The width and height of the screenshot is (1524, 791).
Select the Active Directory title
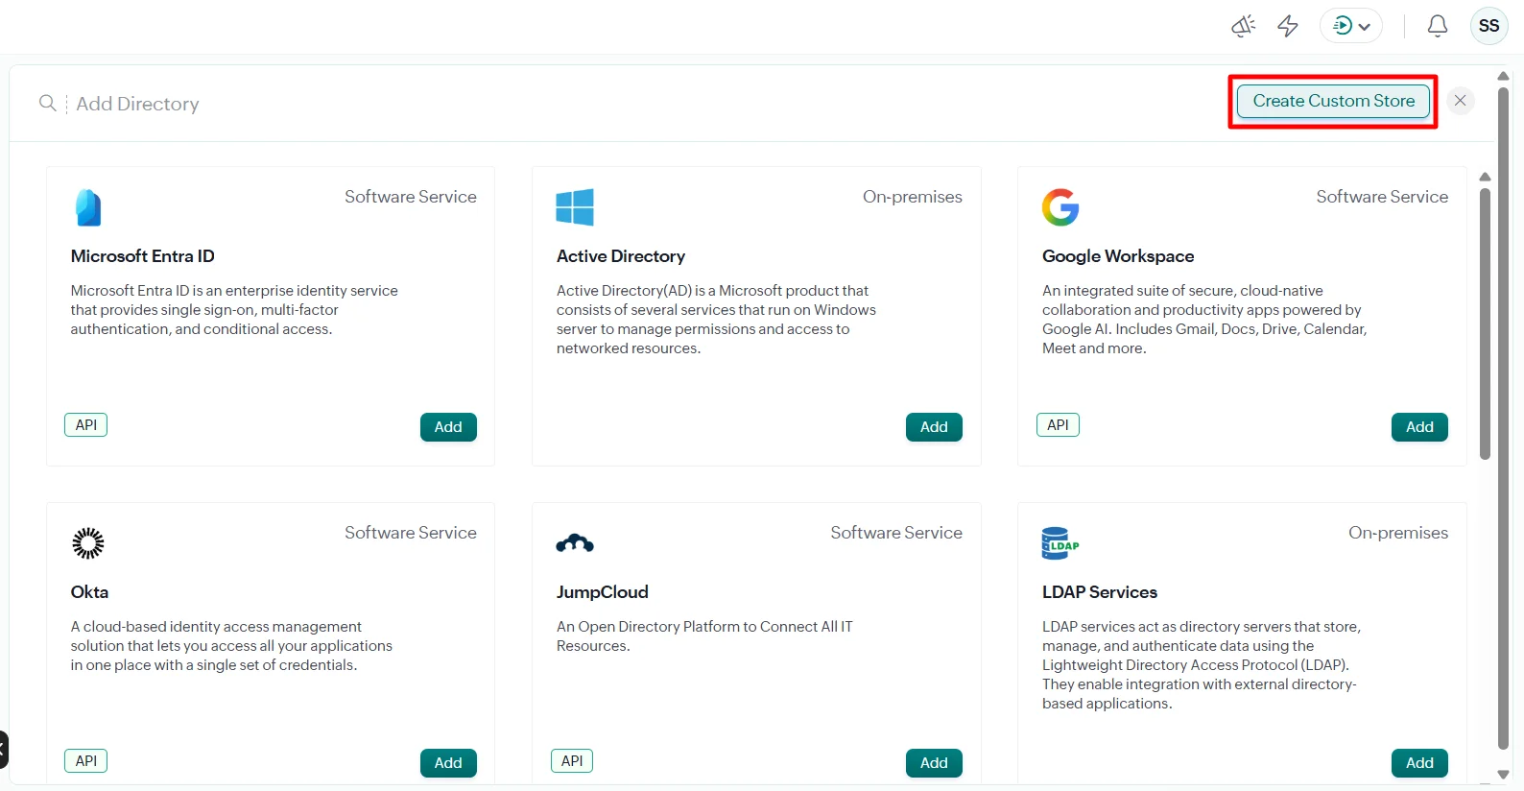pos(621,256)
